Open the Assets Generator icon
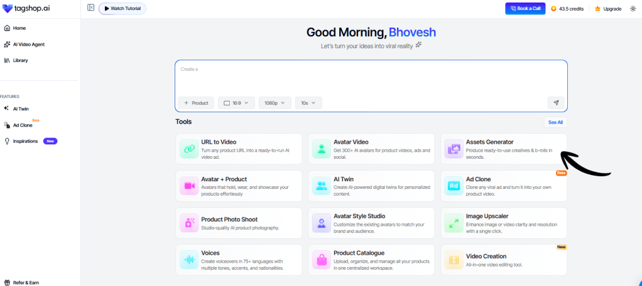This screenshot has height=286, width=642. [x=454, y=149]
